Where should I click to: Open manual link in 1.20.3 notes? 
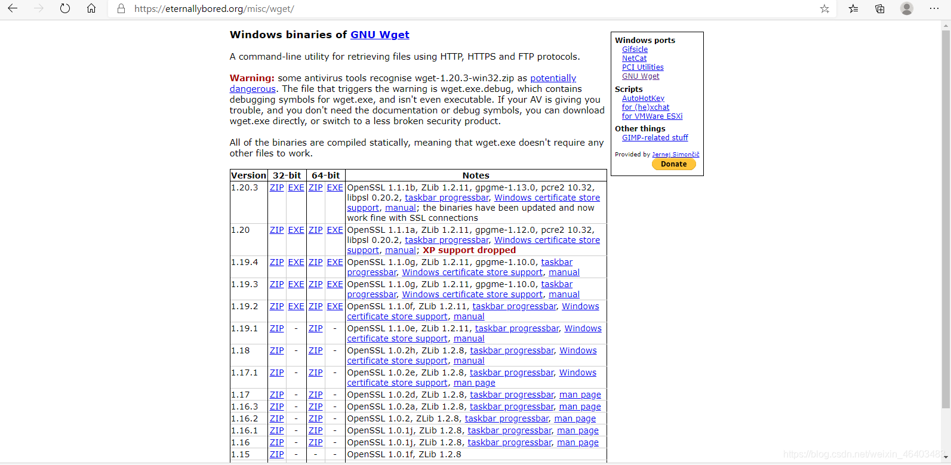pyautogui.click(x=400, y=208)
